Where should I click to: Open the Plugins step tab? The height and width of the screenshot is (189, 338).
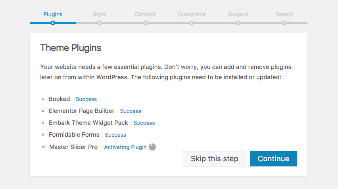pos(53,14)
